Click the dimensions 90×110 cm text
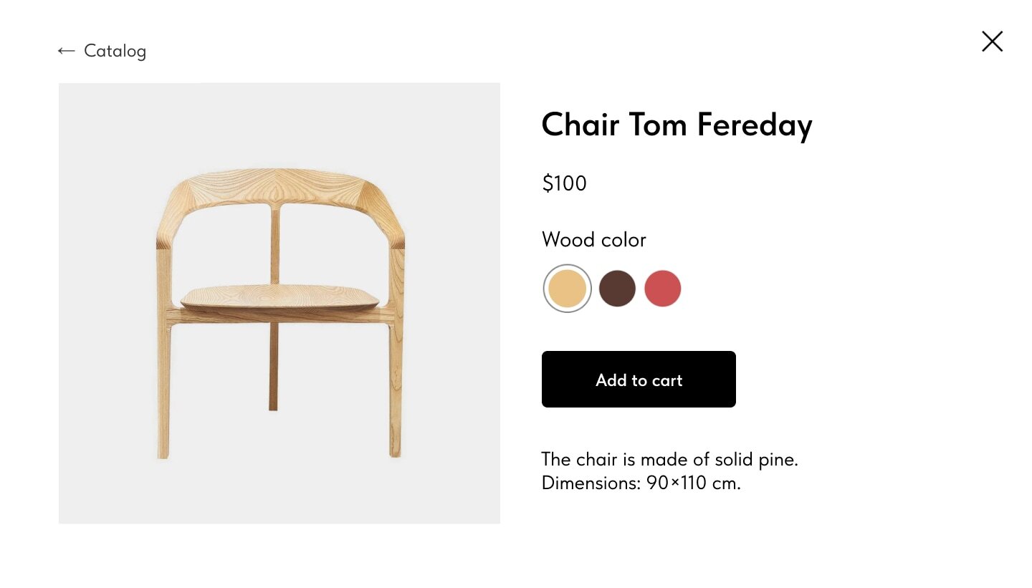This screenshot has height=588, width=1032. click(641, 483)
